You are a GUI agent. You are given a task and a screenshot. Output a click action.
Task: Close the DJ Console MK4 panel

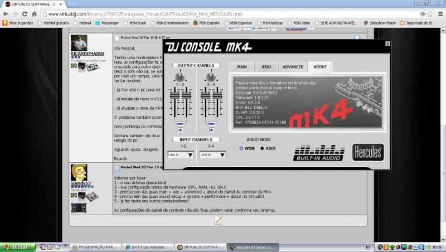387,43
